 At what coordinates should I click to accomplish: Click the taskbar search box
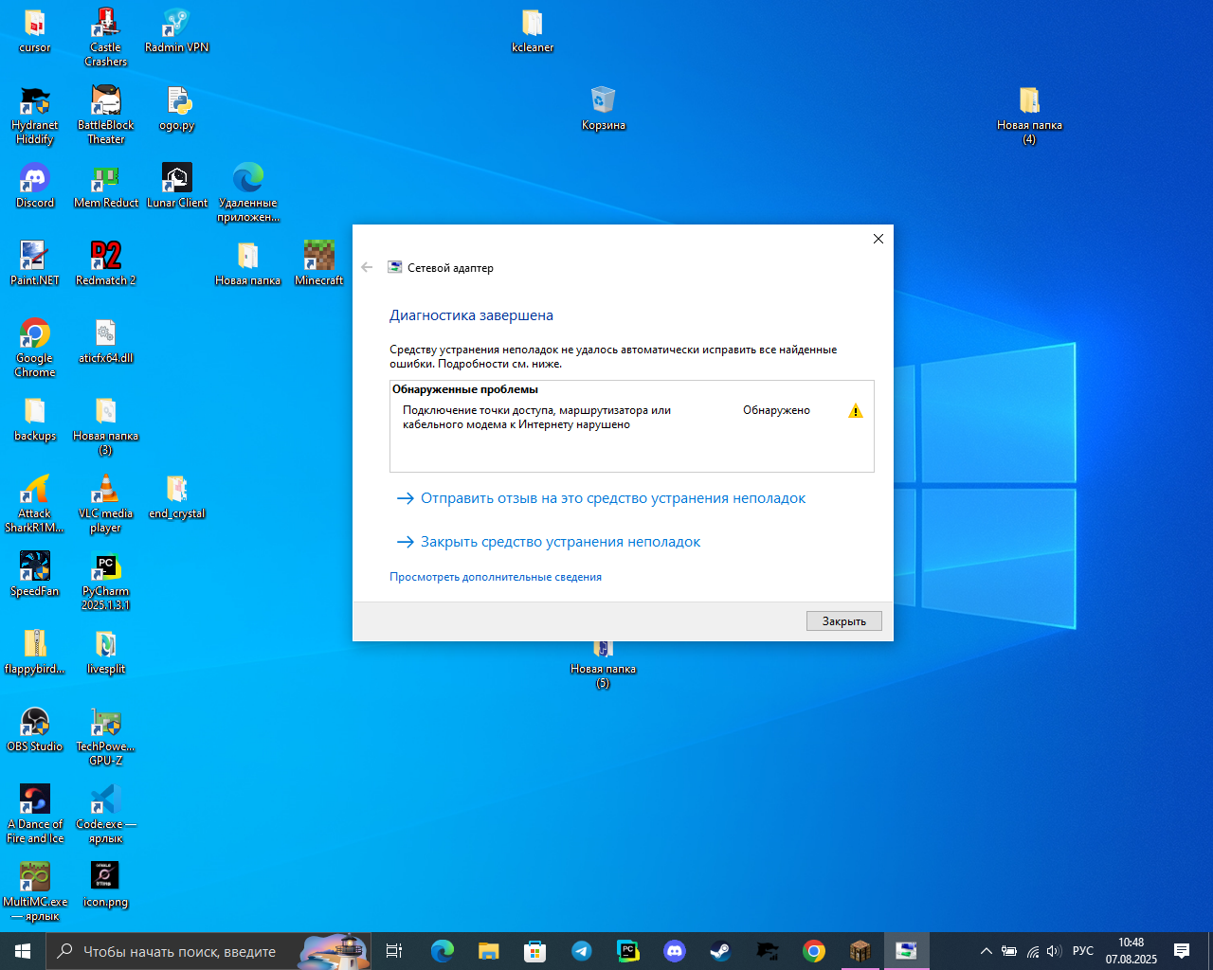point(208,951)
